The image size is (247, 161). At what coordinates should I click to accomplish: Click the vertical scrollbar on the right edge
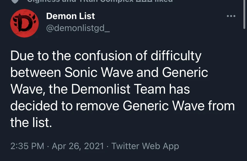point(245,18)
